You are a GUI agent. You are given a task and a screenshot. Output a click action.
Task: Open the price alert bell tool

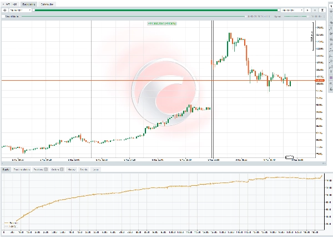click(x=331, y=89)
